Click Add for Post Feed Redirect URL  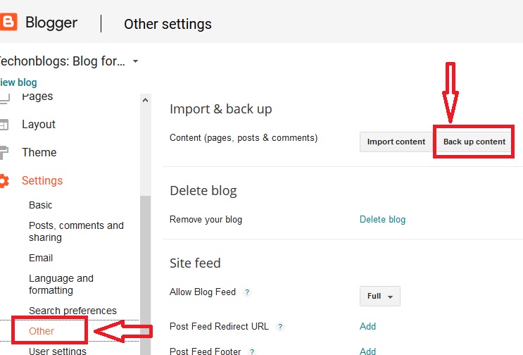367,326
